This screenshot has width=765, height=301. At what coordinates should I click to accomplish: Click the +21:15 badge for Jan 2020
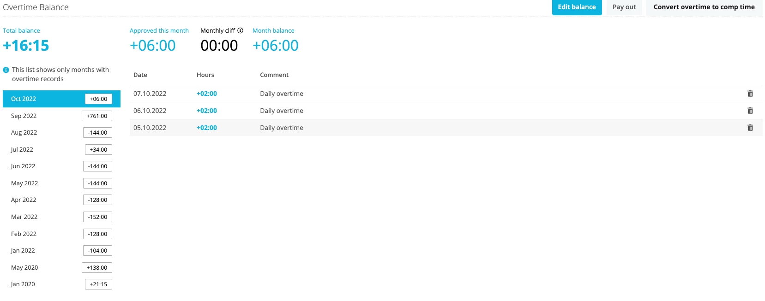(98, 284)
